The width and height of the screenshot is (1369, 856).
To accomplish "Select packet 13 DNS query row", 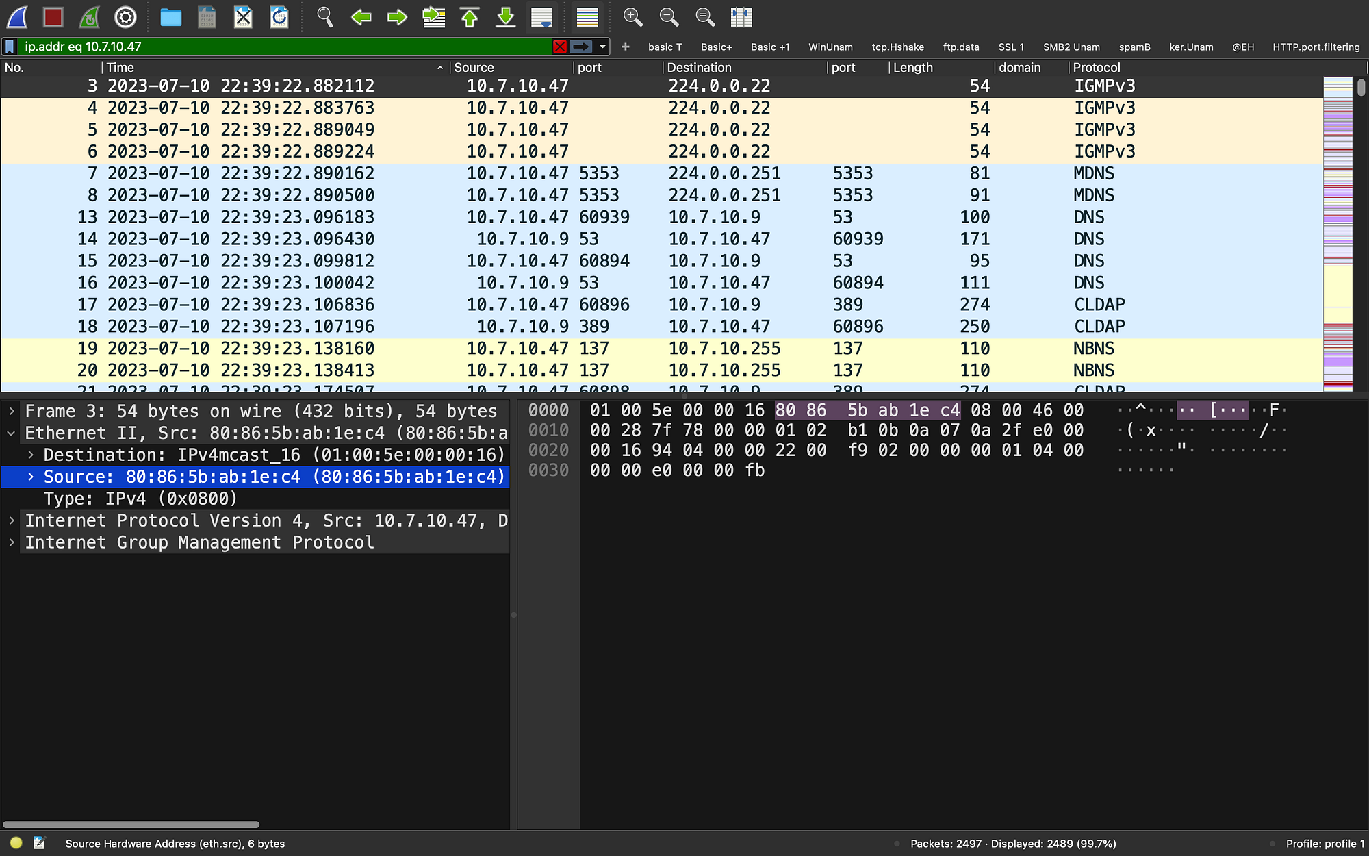I will click(x=661, y=217).
